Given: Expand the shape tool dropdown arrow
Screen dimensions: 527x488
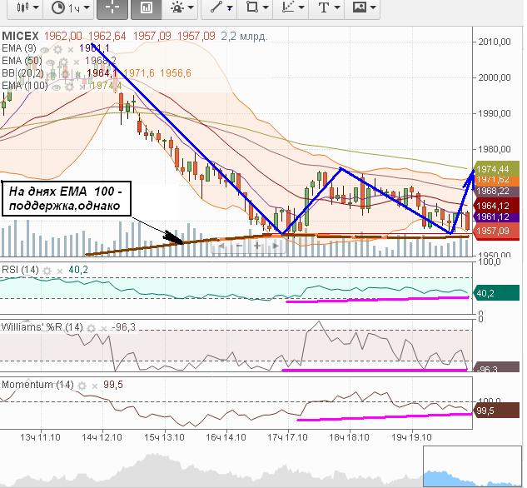Looking at the screenshot, I should (266, 7).
